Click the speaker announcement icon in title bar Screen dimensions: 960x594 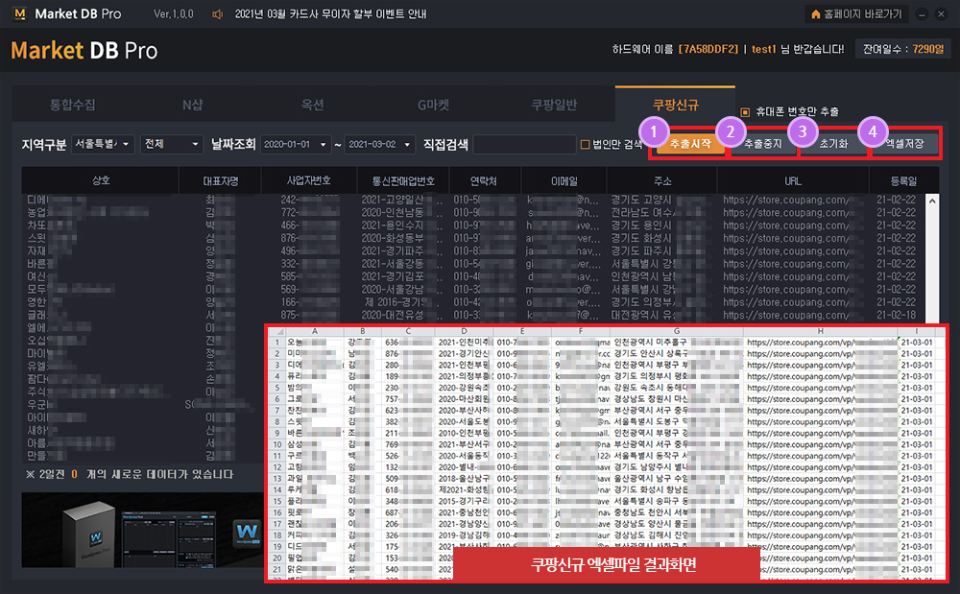[218, 14]
